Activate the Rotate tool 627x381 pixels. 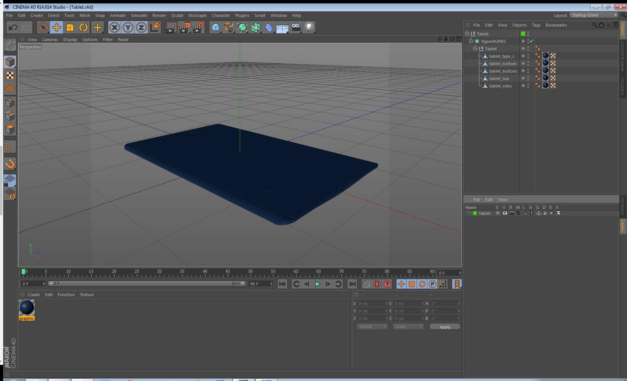[x=83, y=27]
